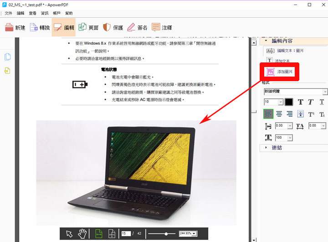The height and width of the screenshot is (242, 328).
Task: Toggle bold text formatting
Action: [300, 102]
